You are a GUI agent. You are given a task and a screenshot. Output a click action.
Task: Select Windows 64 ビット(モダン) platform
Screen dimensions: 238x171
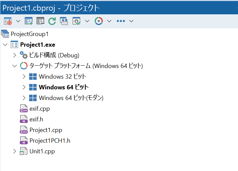click(x=71, y=98)
